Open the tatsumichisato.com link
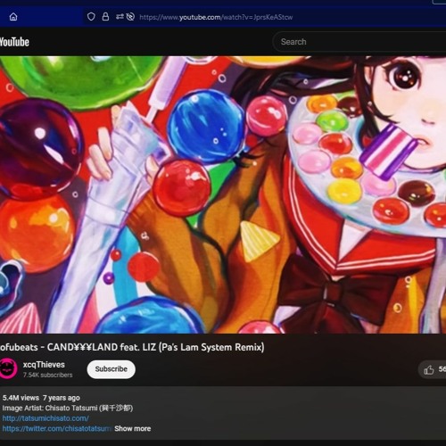 [45, 418]
